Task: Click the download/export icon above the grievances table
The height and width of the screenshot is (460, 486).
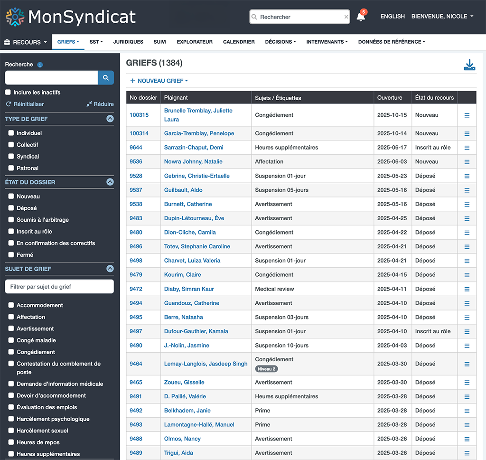Action: tap(469, 65)
